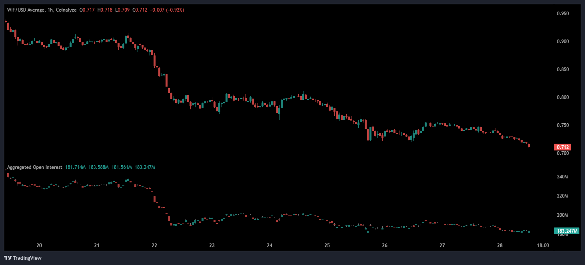This screenshot has width=585, height=265.
Task: Click the 0.800 price axis label
Action: pos(563,97)
